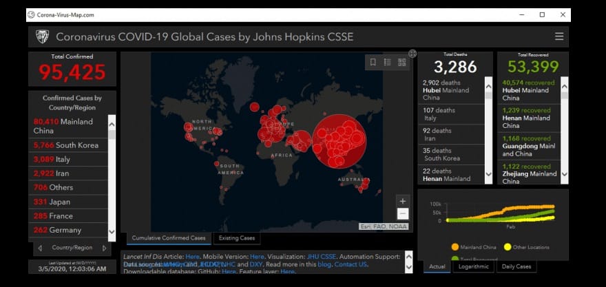Click down arrow of confirmed cases list scrollbar
606x287 pixels.
pyautogui.click(x=112, y=232)
